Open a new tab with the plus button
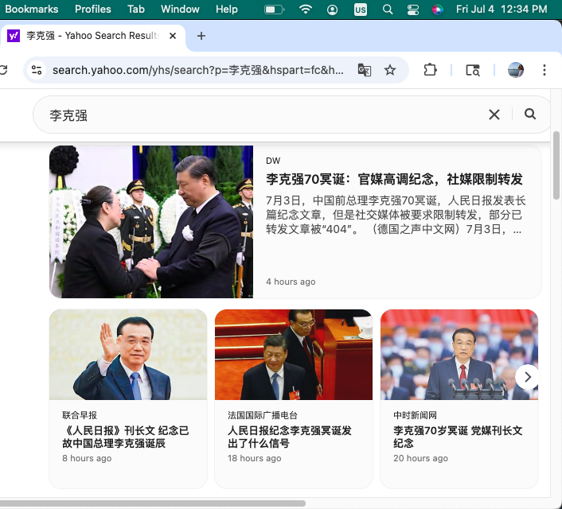This screenshot has width=562, height=509. point(201,36)
